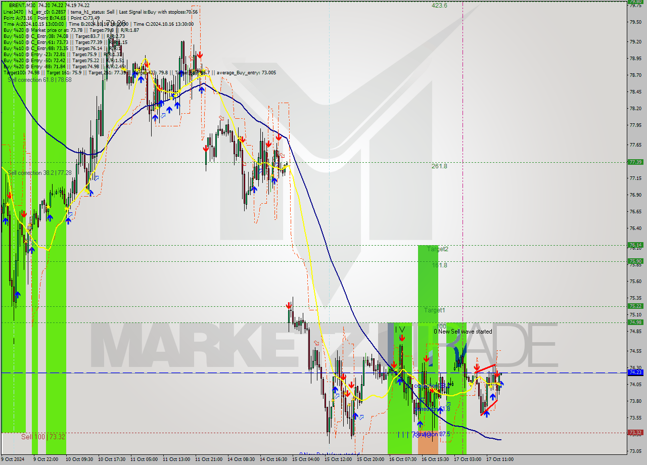Click the 78.20 price axis label
The width and height of the screenshot is (647, 465).
(635, 108)
